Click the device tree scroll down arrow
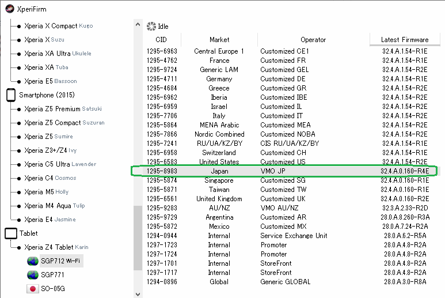 tap(138, 294)
